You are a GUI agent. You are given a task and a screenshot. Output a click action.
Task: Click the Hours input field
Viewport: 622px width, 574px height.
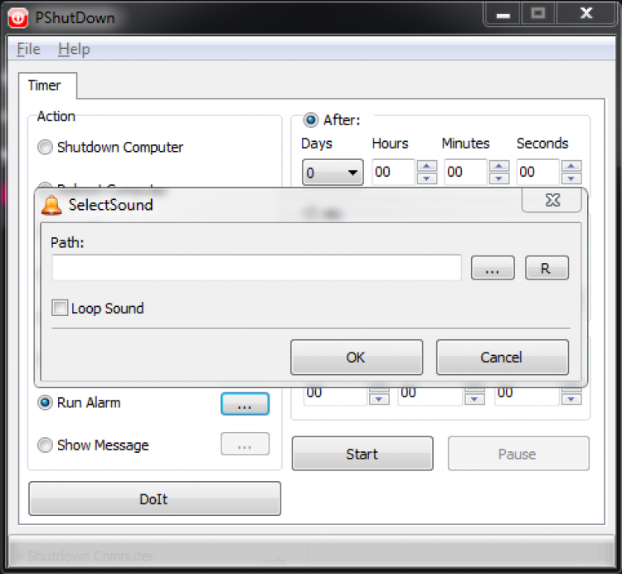393,173
